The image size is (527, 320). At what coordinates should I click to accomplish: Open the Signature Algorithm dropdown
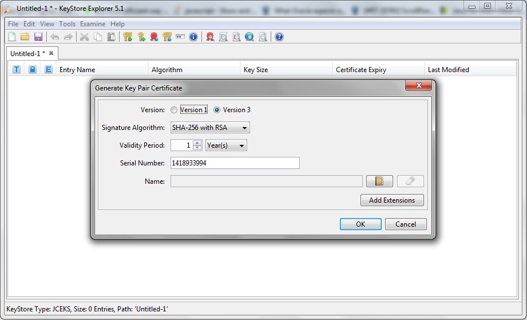pos(210,128)
